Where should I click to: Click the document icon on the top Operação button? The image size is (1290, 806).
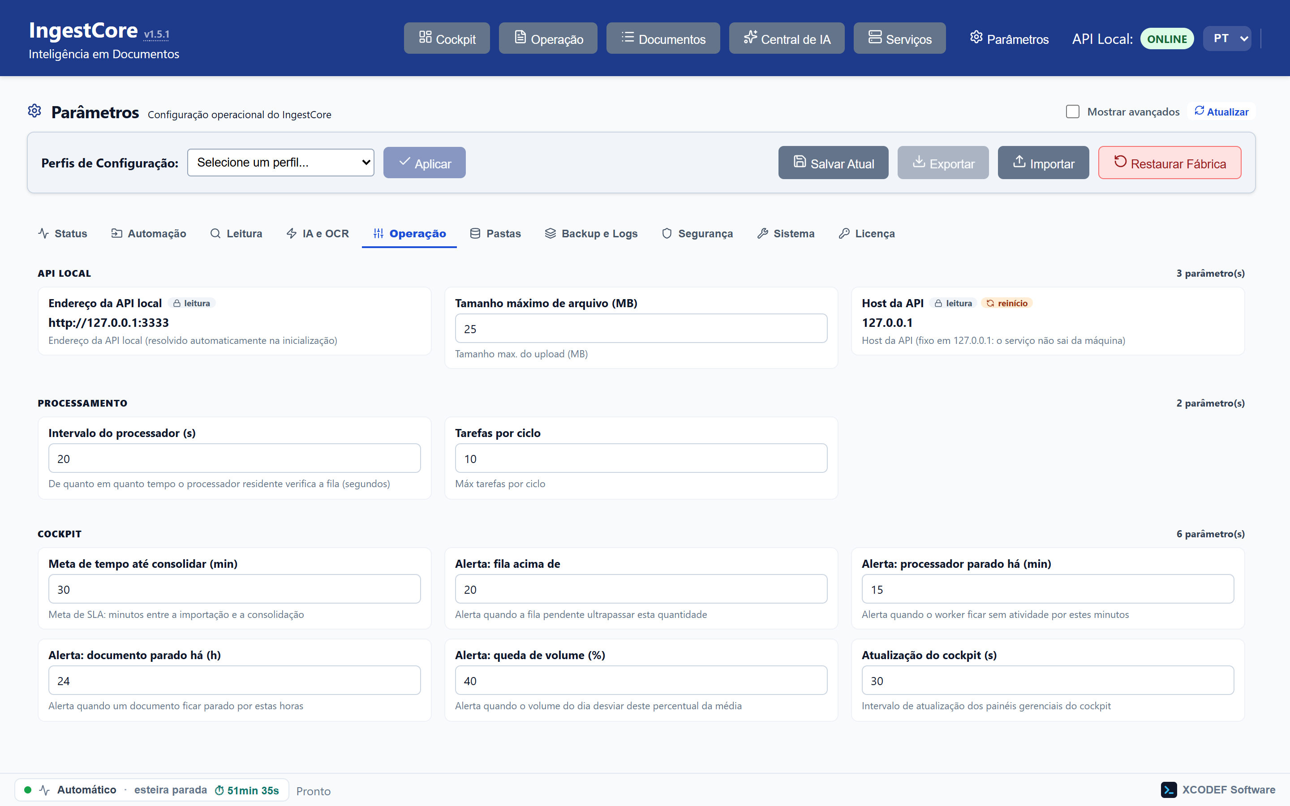[x=520, y=37]
